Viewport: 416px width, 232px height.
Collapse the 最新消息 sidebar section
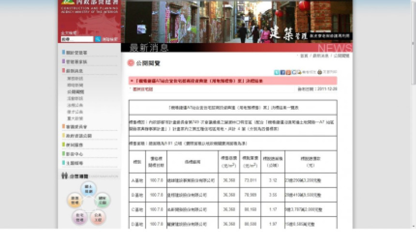pyautogui.click(x=75, y=71)
